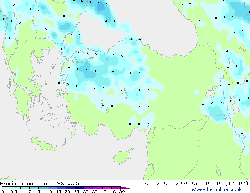This screenshot has width=250, height=193.
Task: Click the legend label '25'
Action: (x=76, y=191)
